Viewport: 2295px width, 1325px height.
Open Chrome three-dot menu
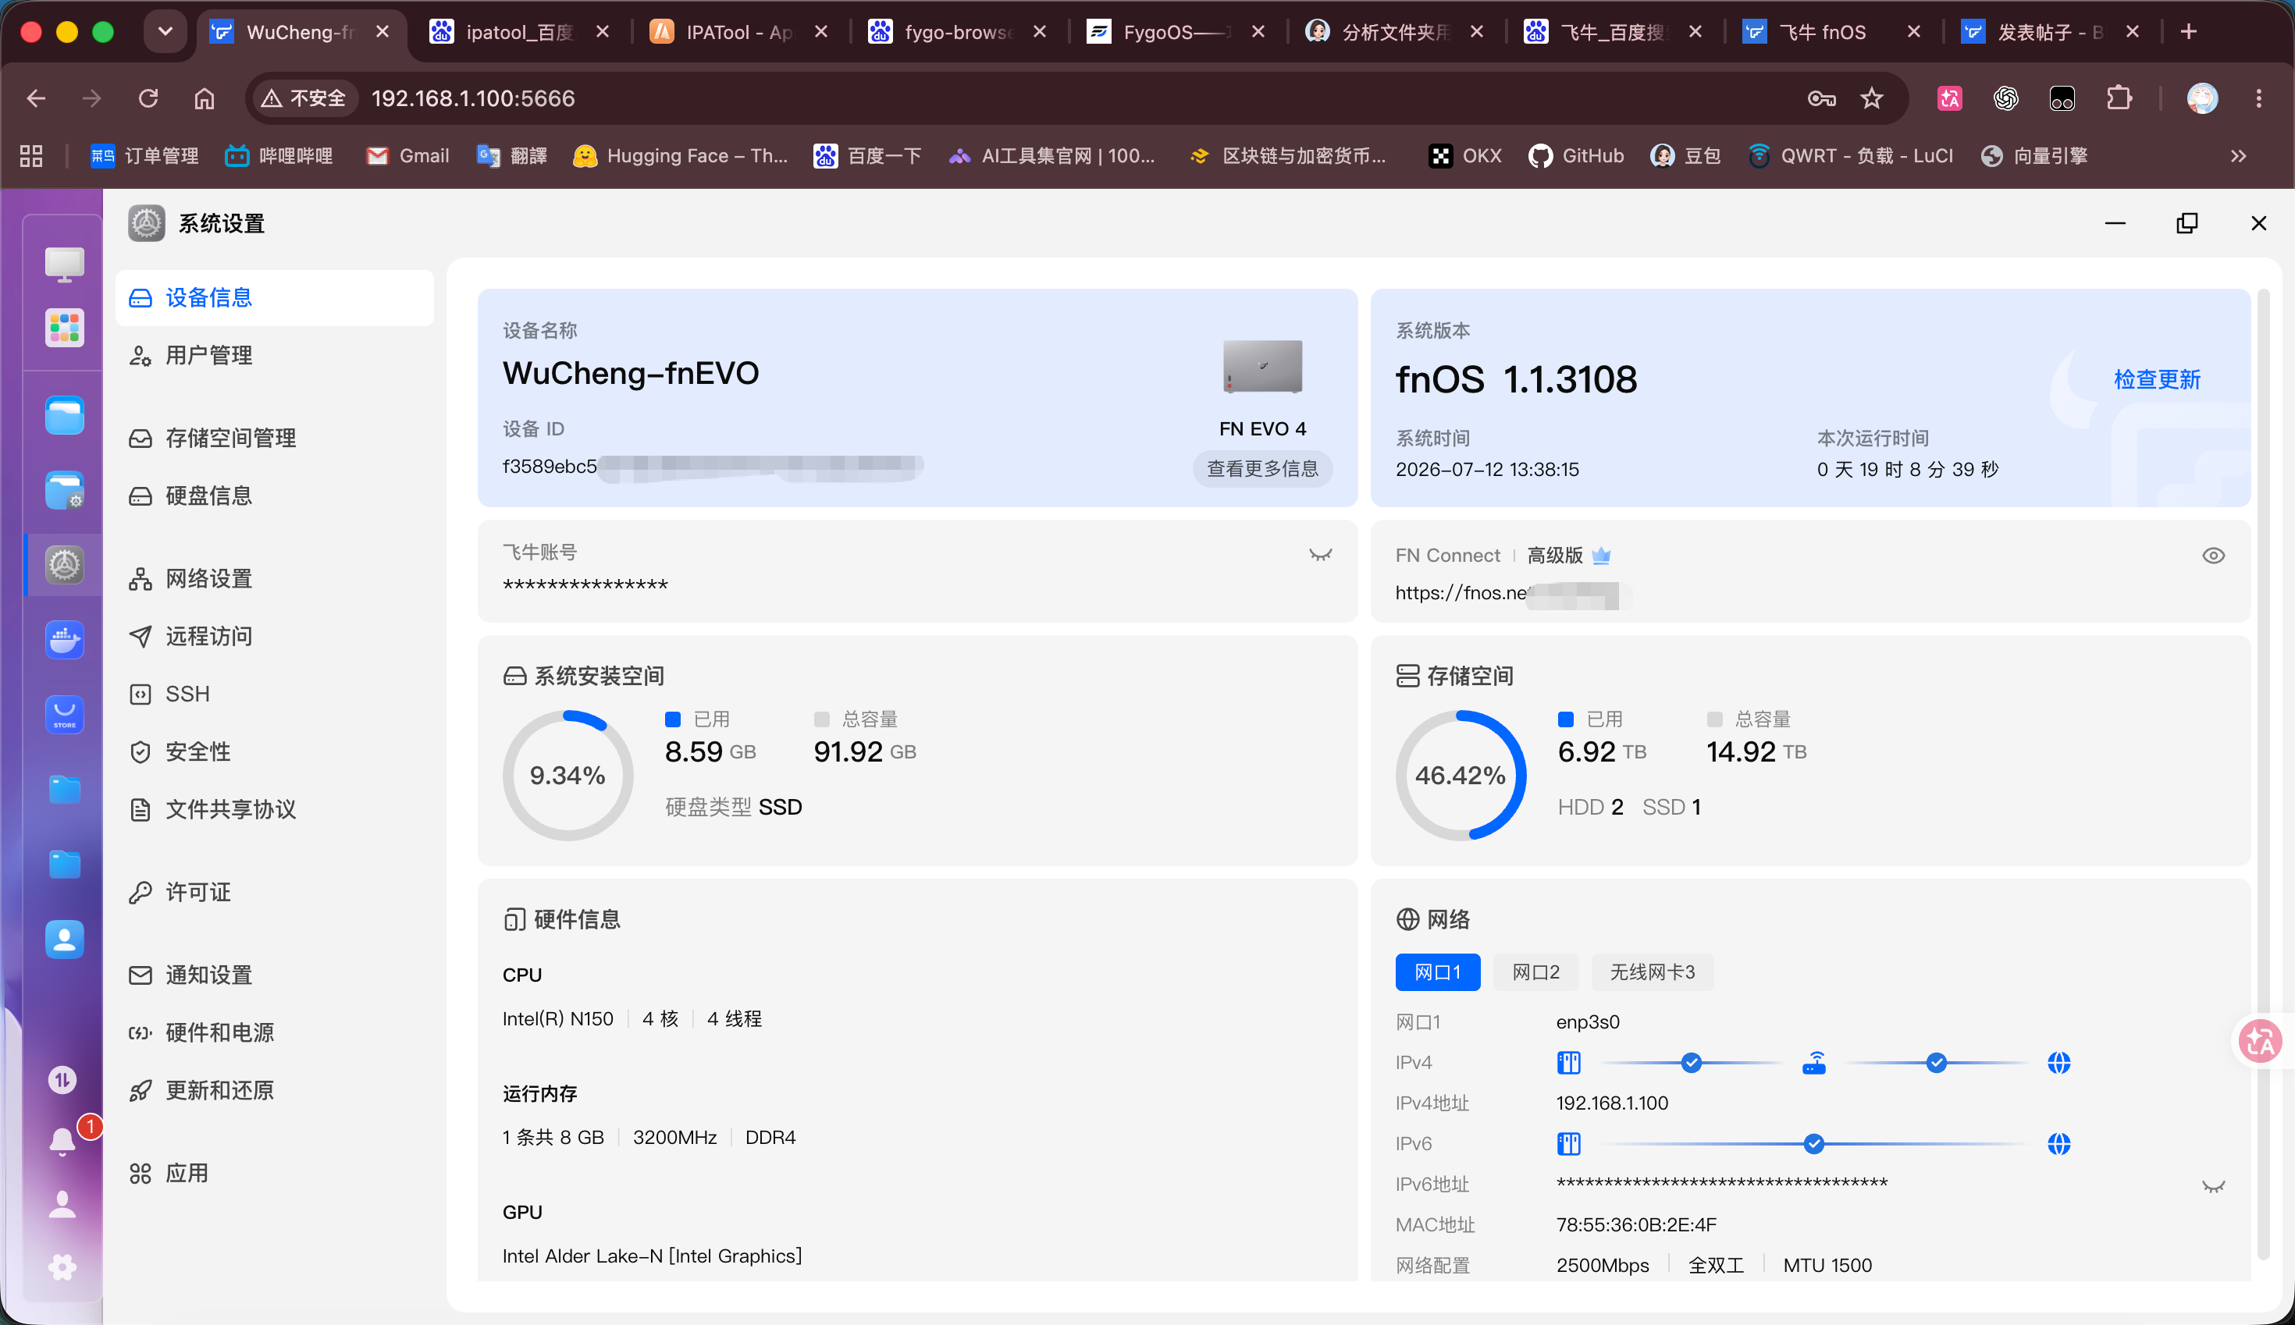tap(2258, 98)
